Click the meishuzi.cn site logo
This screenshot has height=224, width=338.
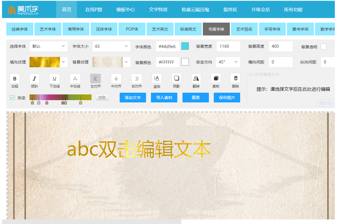tap(23, 10)
